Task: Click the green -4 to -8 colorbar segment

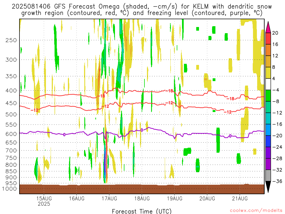Action: click(268, 96)
